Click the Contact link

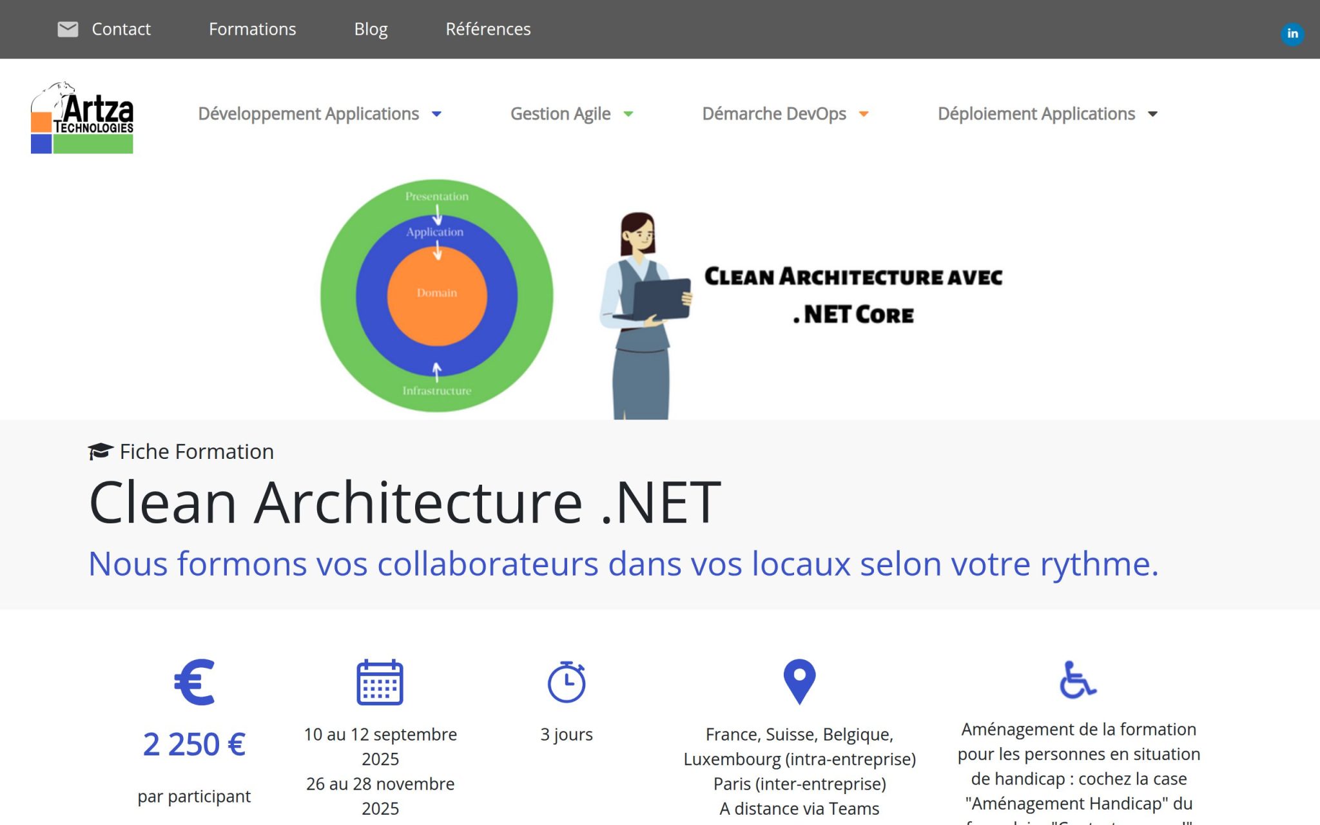tap(121, 28)
